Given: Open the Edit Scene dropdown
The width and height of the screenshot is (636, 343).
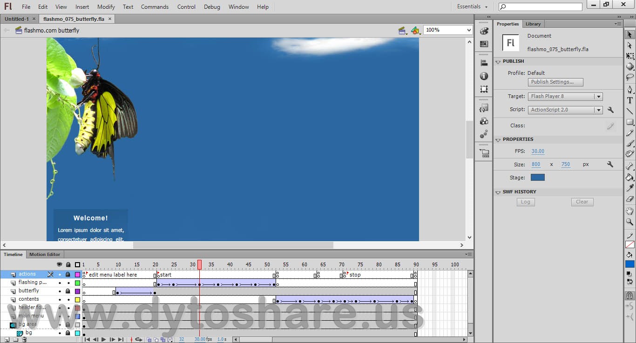Looking at the screenshot, I should [403, 30].
